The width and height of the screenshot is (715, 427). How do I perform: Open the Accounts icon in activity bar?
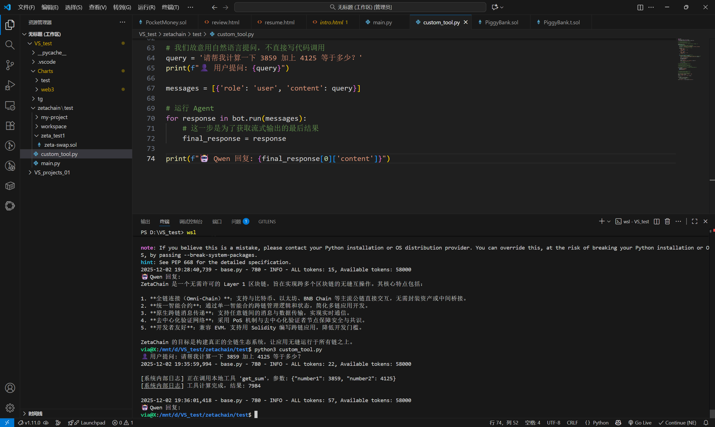tap(10, 388)
